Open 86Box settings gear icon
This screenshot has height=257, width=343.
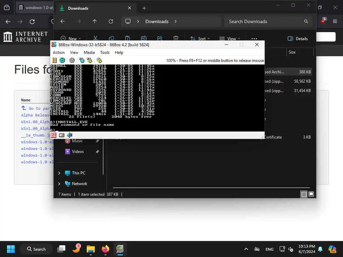click(99, 60)
